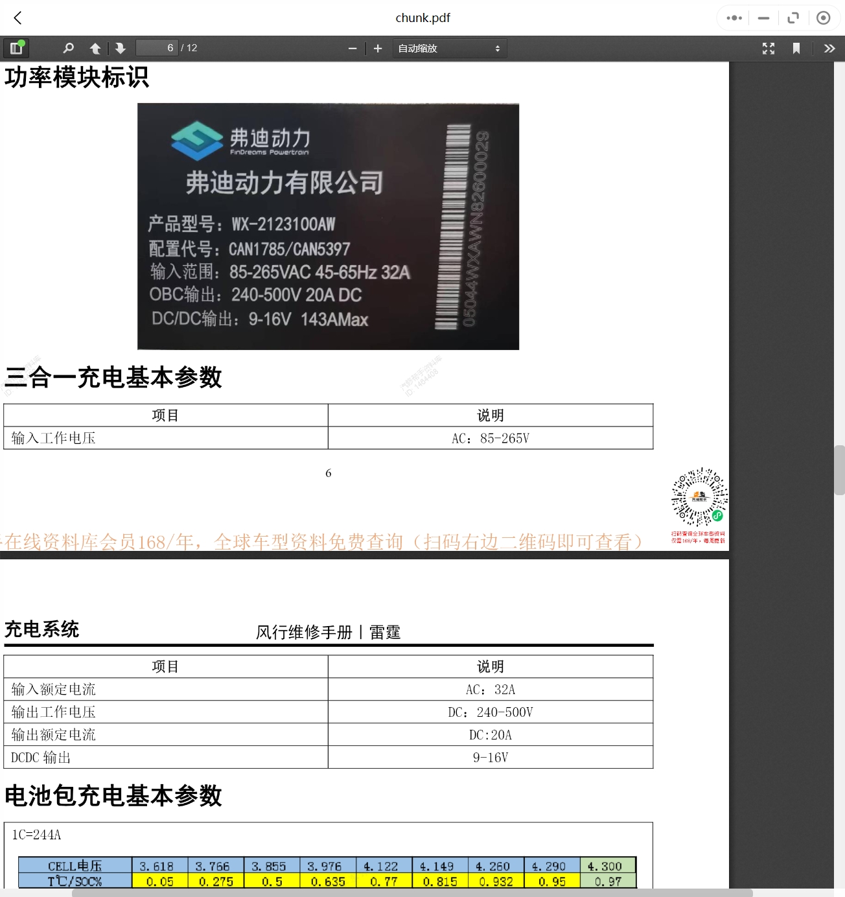Click the pin window icon

tap(824, 17)
